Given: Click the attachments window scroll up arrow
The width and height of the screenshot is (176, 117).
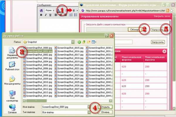Looking at the screenshot, I should pos(174,15).
